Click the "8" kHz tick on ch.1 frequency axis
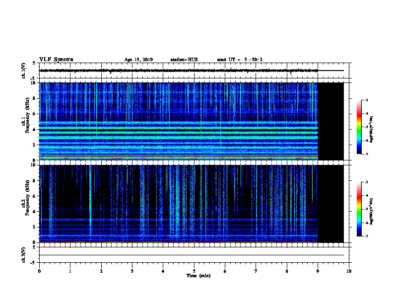393x304 pixels. (34, 98)
